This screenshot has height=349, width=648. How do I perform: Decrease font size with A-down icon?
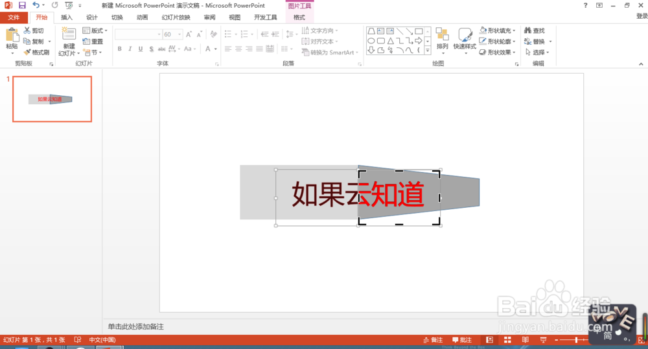(199, 34)
